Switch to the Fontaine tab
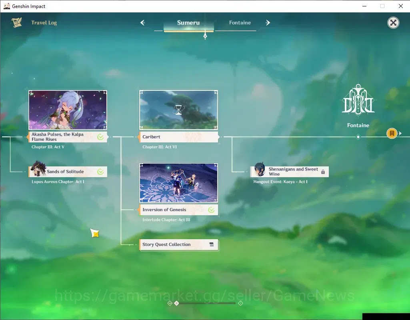This screenshot has height=320, width=410. point(240,23)
